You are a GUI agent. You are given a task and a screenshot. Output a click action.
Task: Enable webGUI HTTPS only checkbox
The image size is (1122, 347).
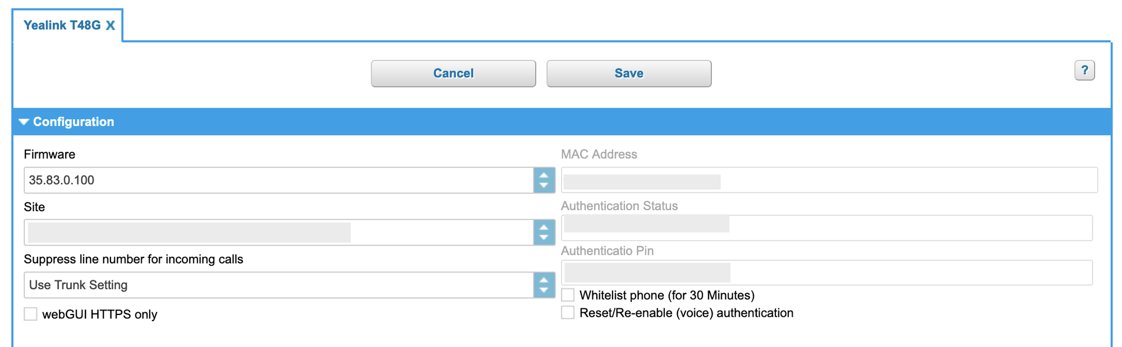tap(30, 314)
